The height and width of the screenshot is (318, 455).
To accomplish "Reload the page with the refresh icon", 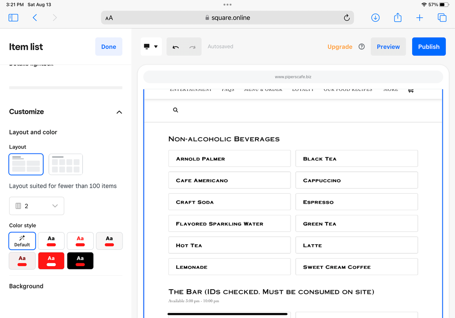I will click(x=347, y=18).
